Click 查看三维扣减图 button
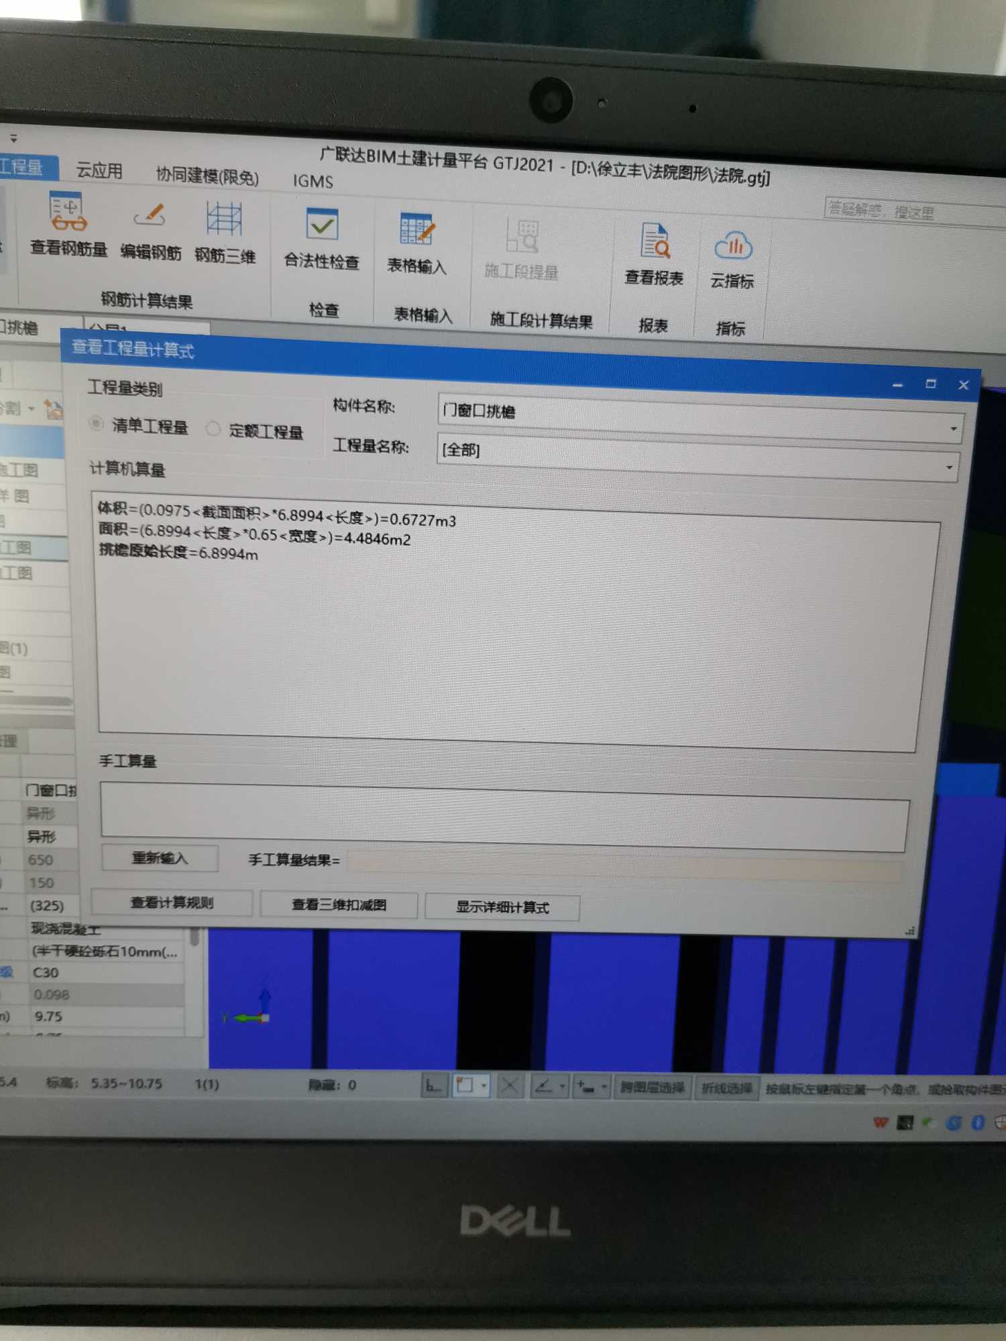Screen dimensions: 1006x1341 [x=339, y=905]
